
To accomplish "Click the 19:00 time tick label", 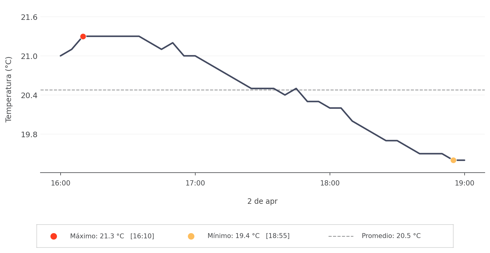I will pos(464,183).
